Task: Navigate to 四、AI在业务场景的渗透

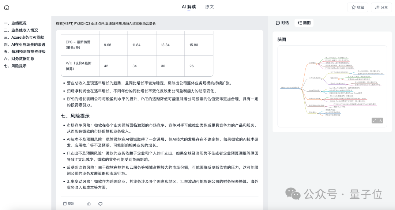Action: coord(25,45)
